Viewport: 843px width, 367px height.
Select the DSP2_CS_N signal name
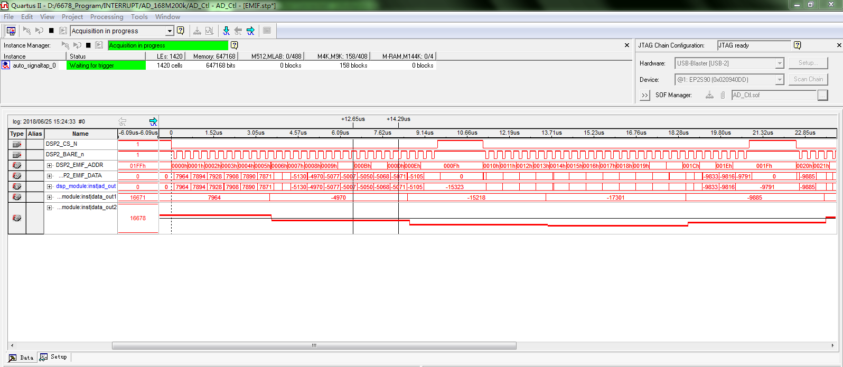61,144
